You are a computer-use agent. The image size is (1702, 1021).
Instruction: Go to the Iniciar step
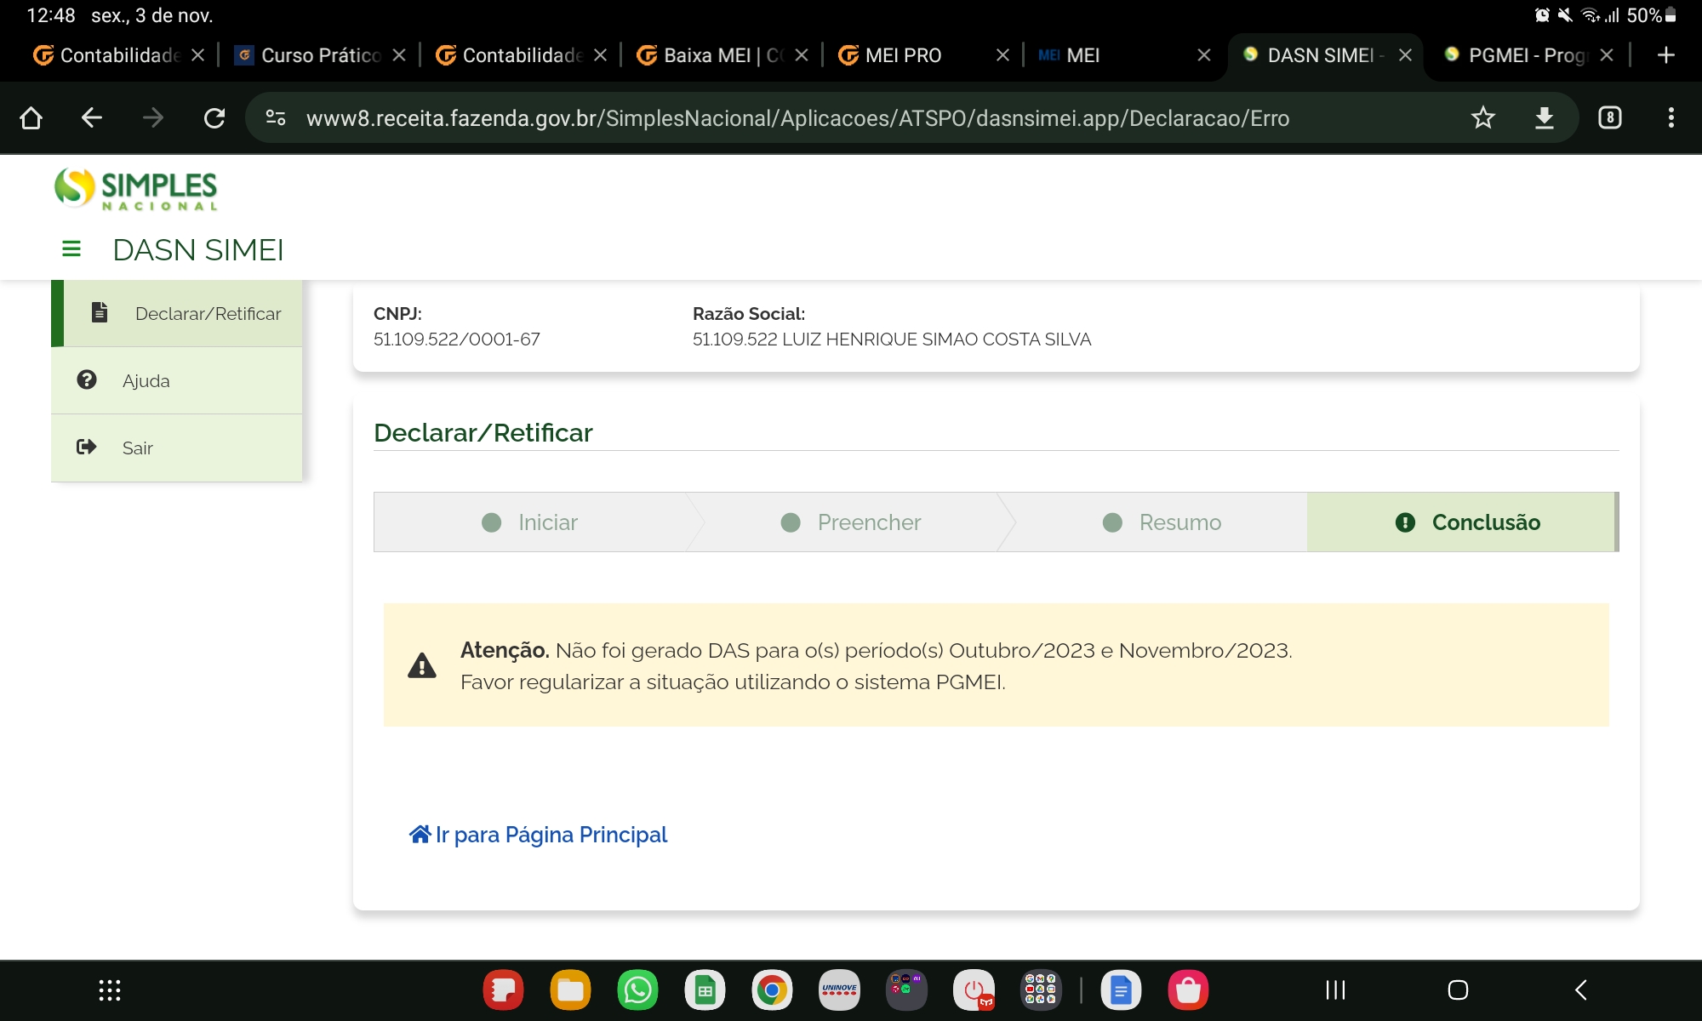(529, 522)
